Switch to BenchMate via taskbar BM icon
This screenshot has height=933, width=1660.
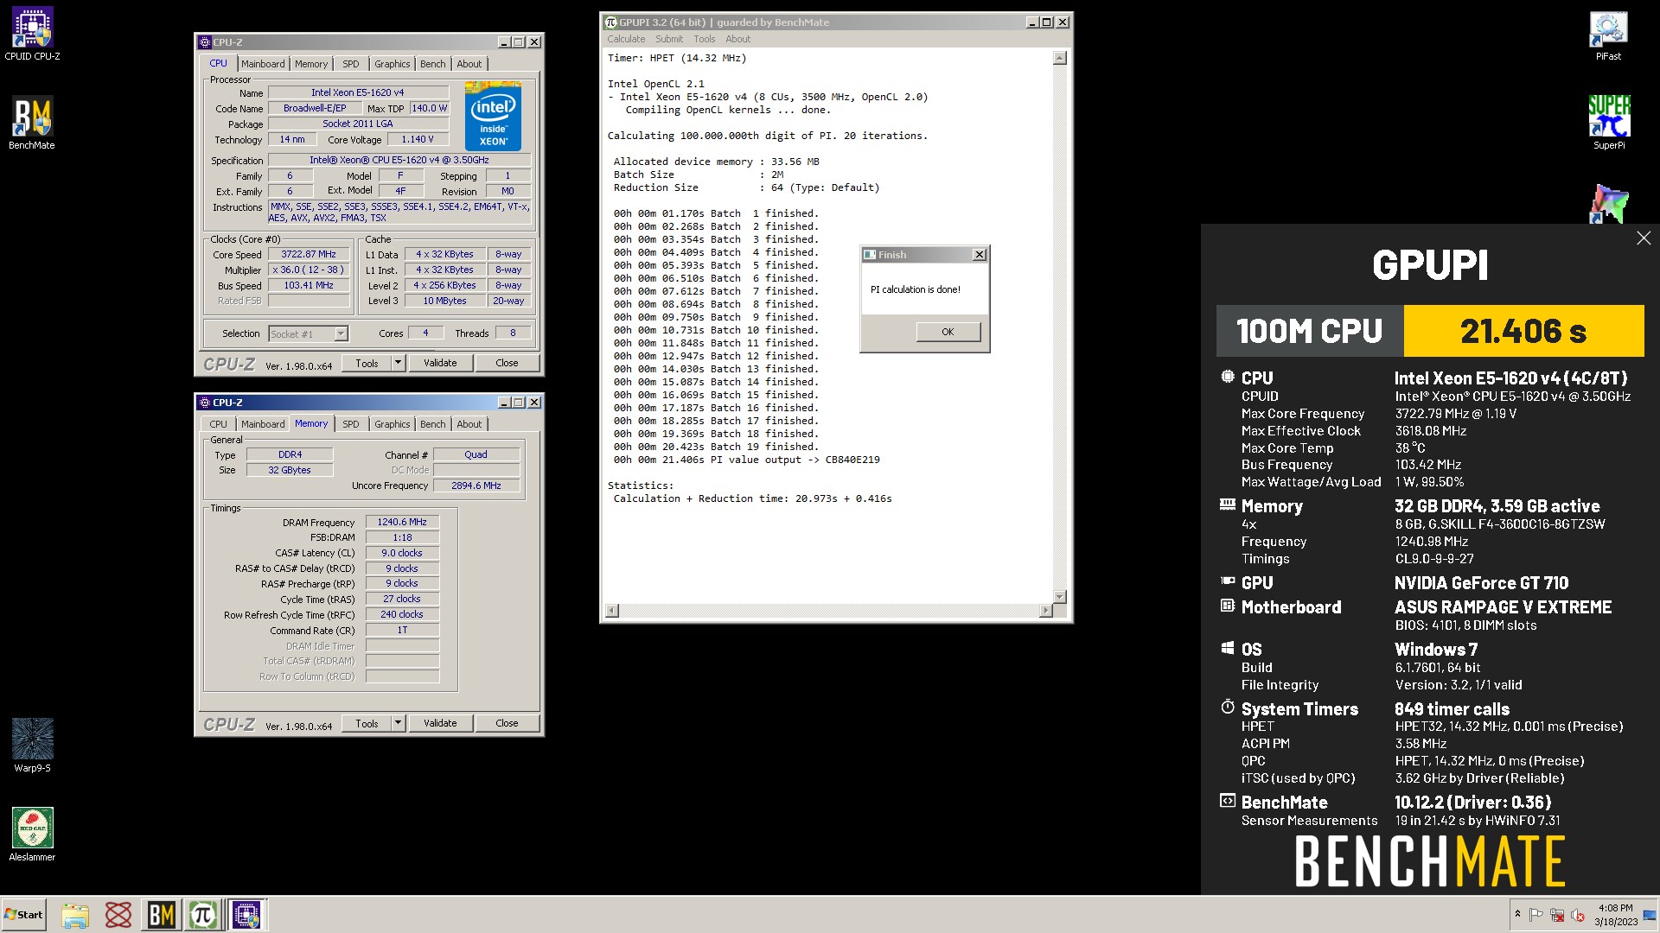[162, 915]
